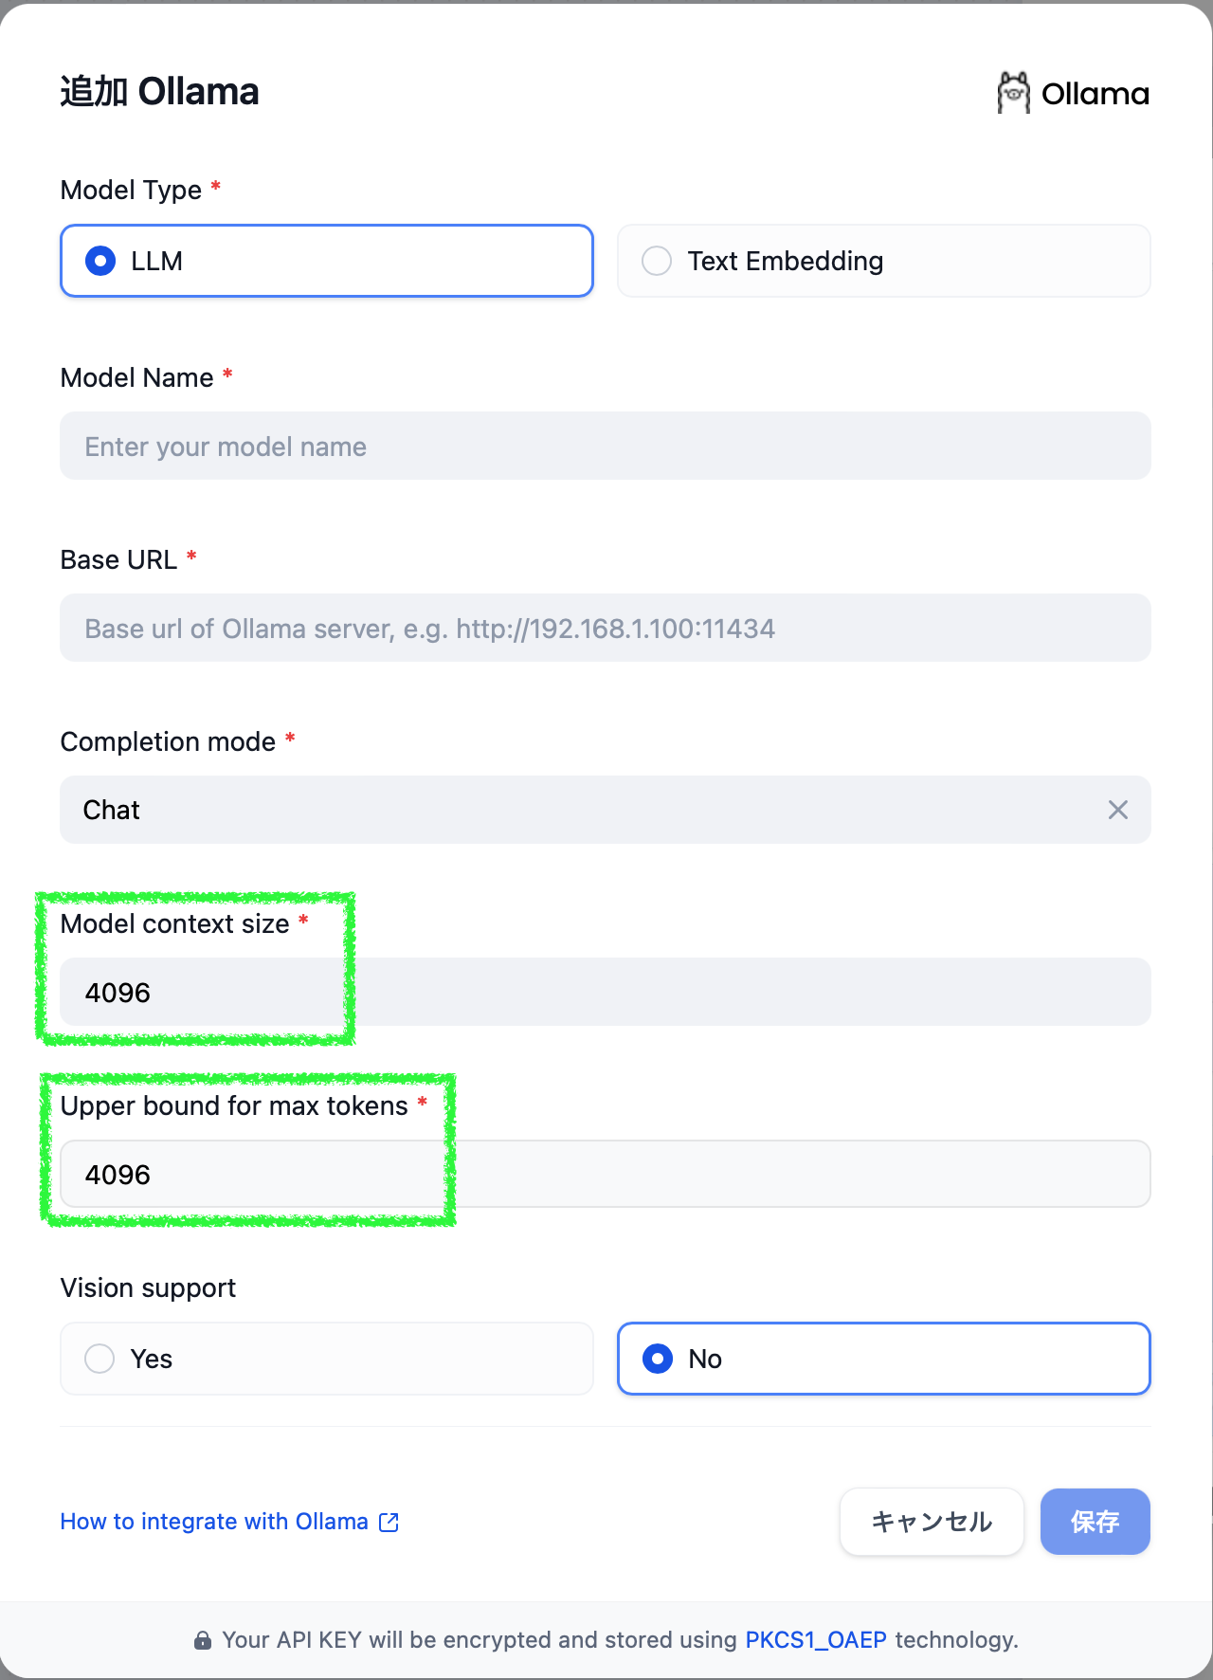Screen dimensions: 1213x1680
Task: Click the external link icon beside integration link
Action: (388, 1522)
